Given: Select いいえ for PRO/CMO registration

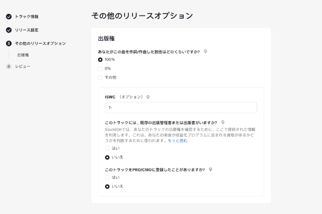Looking at the screenshot, I should [107, 186].
